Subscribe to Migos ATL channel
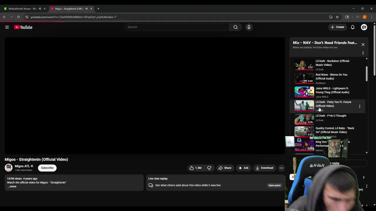 47,168
